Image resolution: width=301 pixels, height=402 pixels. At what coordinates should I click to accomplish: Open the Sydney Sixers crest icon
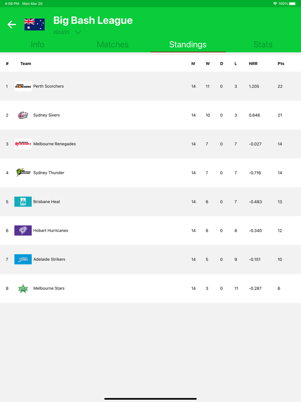click(23, 115)
